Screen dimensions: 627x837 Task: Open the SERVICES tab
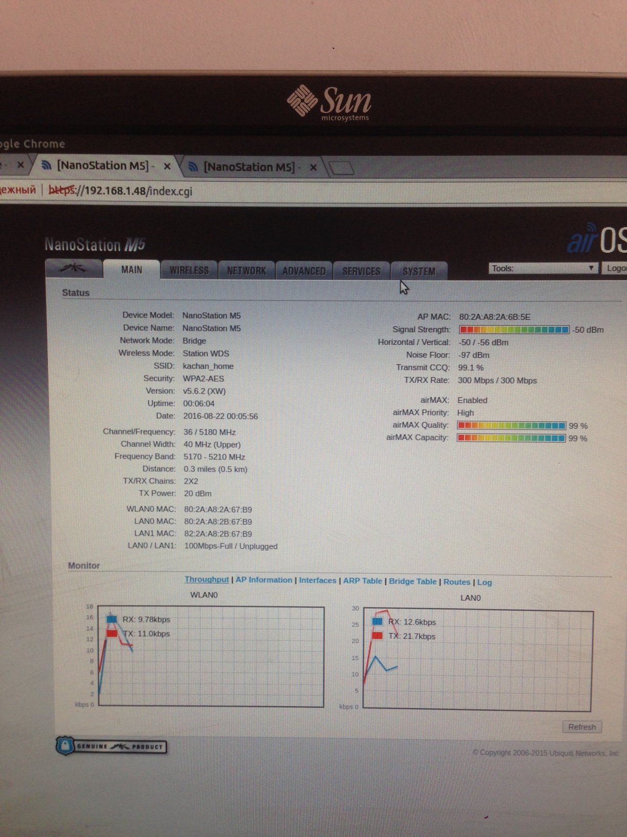point(361,271)
